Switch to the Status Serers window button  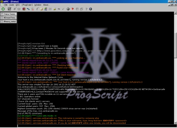point(8,14)
